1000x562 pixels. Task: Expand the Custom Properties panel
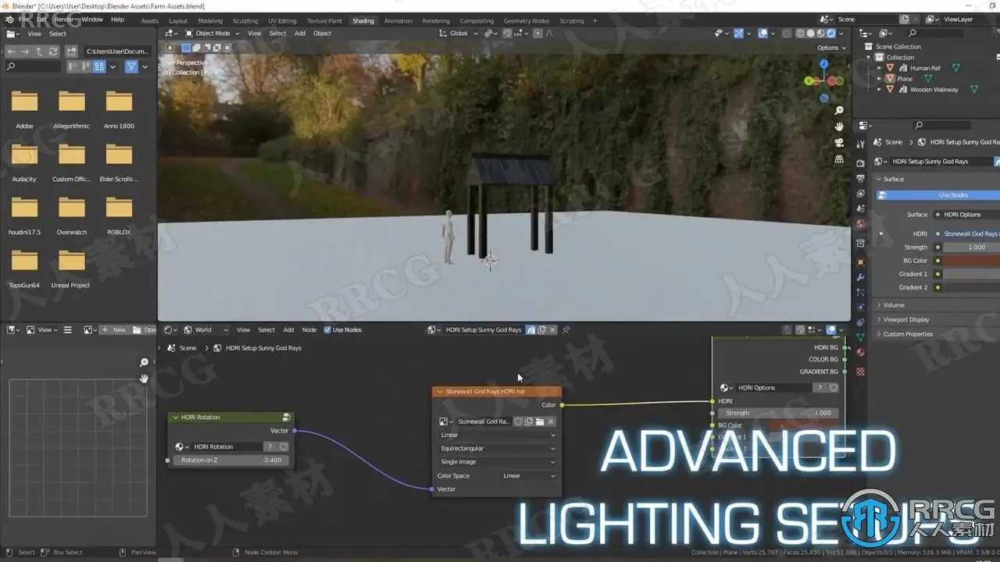907,334
